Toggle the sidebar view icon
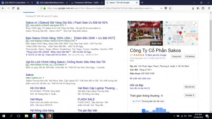Image resolution: width=212 pixels, height=119 pixels. 203,8
